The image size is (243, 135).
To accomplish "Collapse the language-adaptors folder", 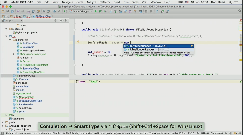I will (3, 126).
